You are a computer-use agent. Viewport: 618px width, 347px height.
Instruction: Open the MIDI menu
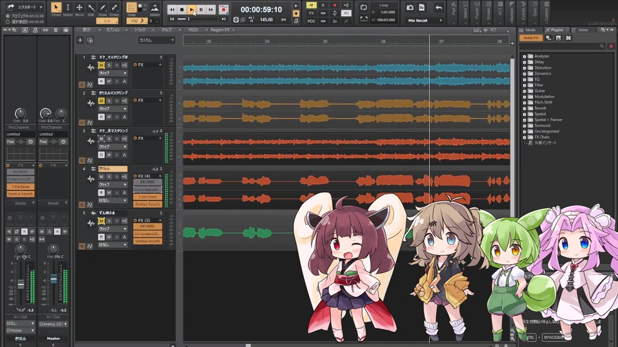(196, 30)
